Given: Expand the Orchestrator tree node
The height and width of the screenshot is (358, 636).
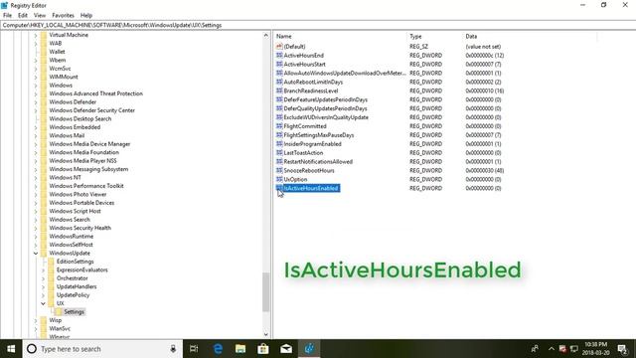Looking at the screenshot, I should pyautogui.click(x=43, y=278).
